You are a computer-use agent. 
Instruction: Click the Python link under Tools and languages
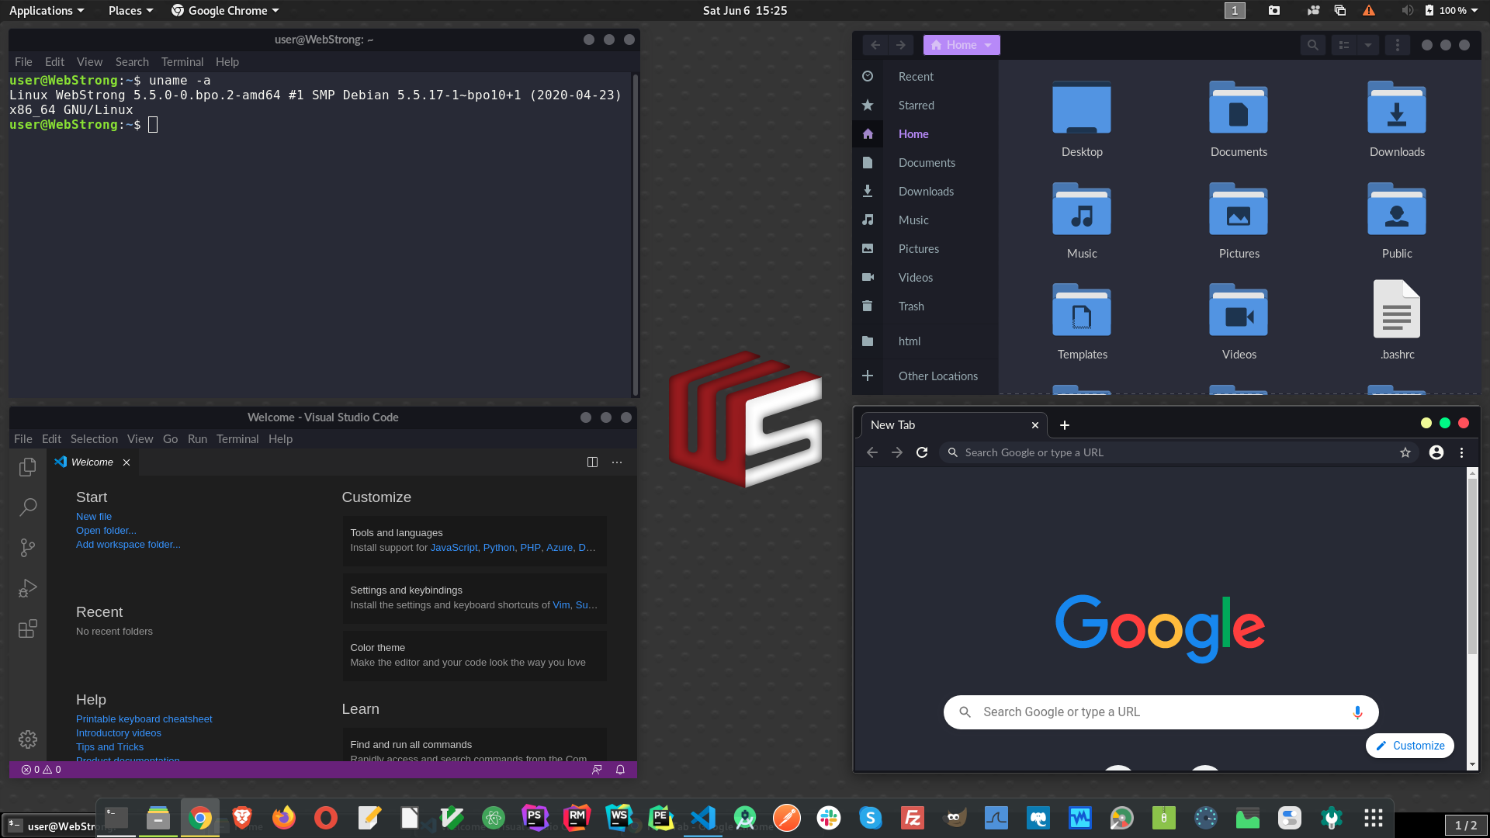(x=499, y=548)
